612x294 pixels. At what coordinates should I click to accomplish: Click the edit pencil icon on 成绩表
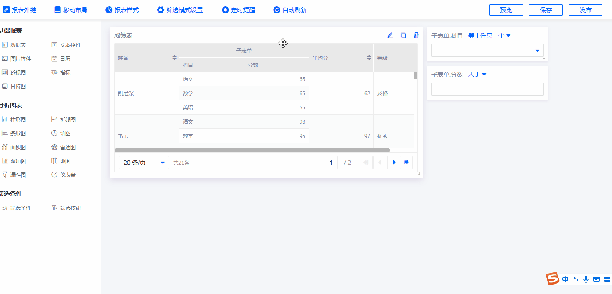[x=390, y=35]
